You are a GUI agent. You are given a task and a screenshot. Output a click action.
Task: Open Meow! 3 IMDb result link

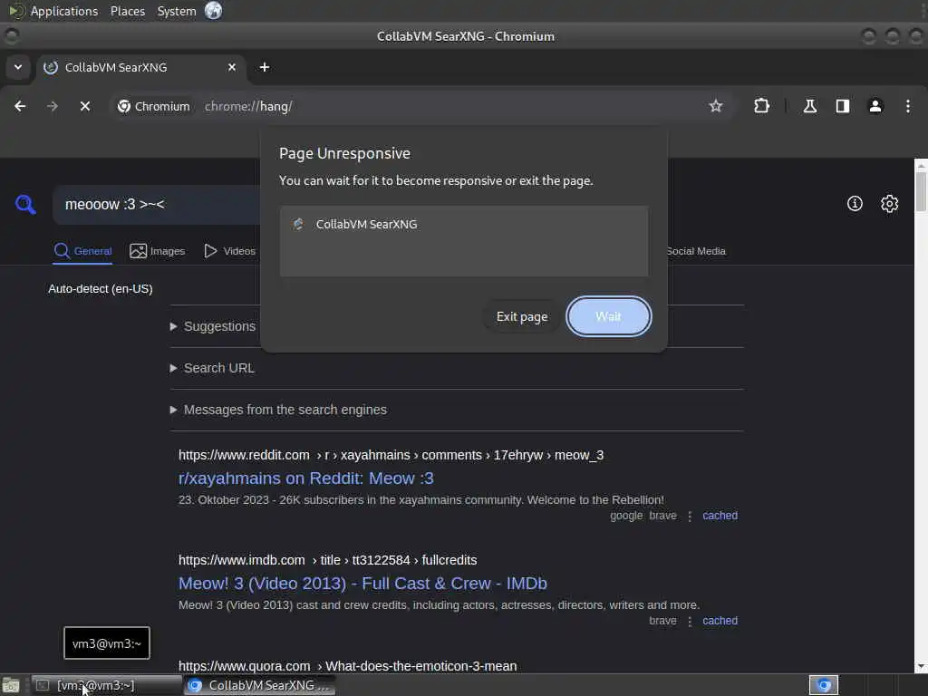pos(362,584)
